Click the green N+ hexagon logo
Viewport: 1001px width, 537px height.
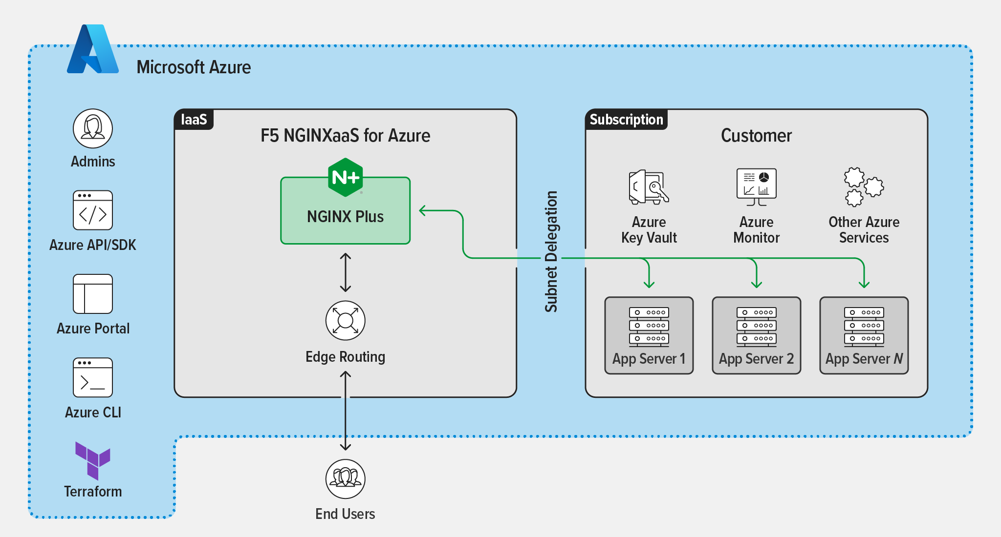[346, 177]
